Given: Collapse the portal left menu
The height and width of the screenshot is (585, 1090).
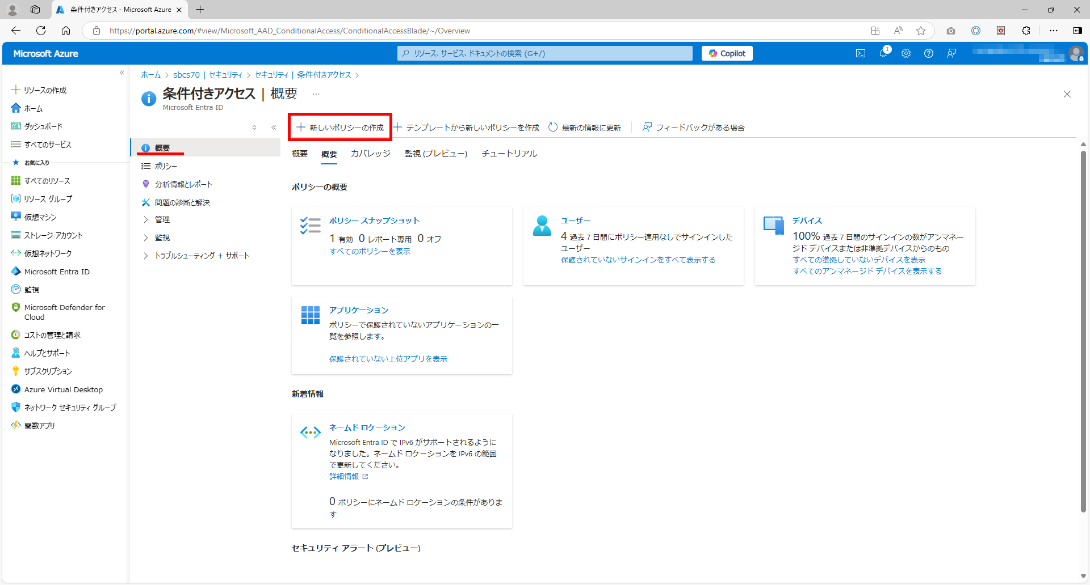Looking at the screenshot, I should (x=122, y=73).
